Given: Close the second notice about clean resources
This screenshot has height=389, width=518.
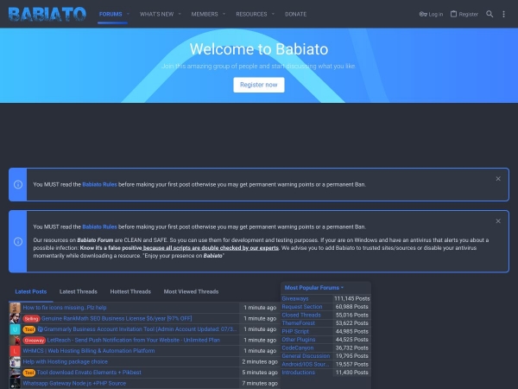Looking at the screenshot, I should (x=498, y=221).
